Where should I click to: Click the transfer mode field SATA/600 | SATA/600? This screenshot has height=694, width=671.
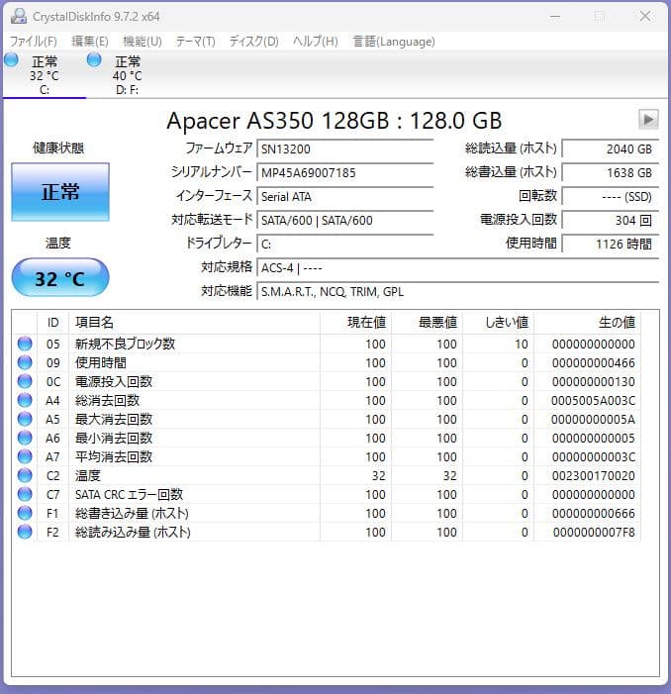click(344, 221)
